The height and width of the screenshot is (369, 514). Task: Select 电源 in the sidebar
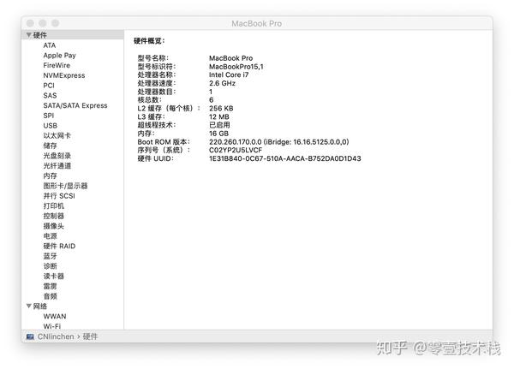(51, 236)
